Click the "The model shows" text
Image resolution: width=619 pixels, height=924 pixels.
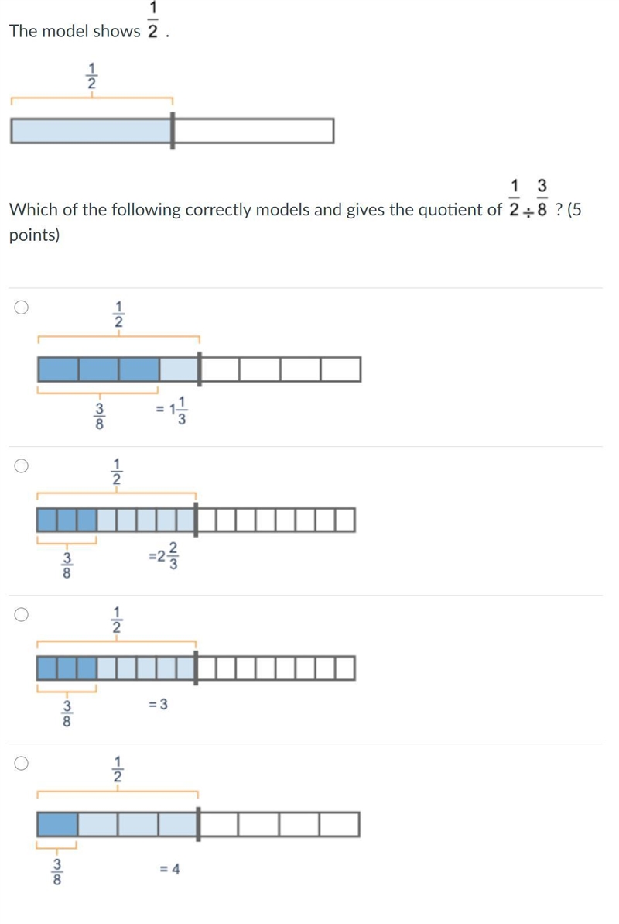75,31
